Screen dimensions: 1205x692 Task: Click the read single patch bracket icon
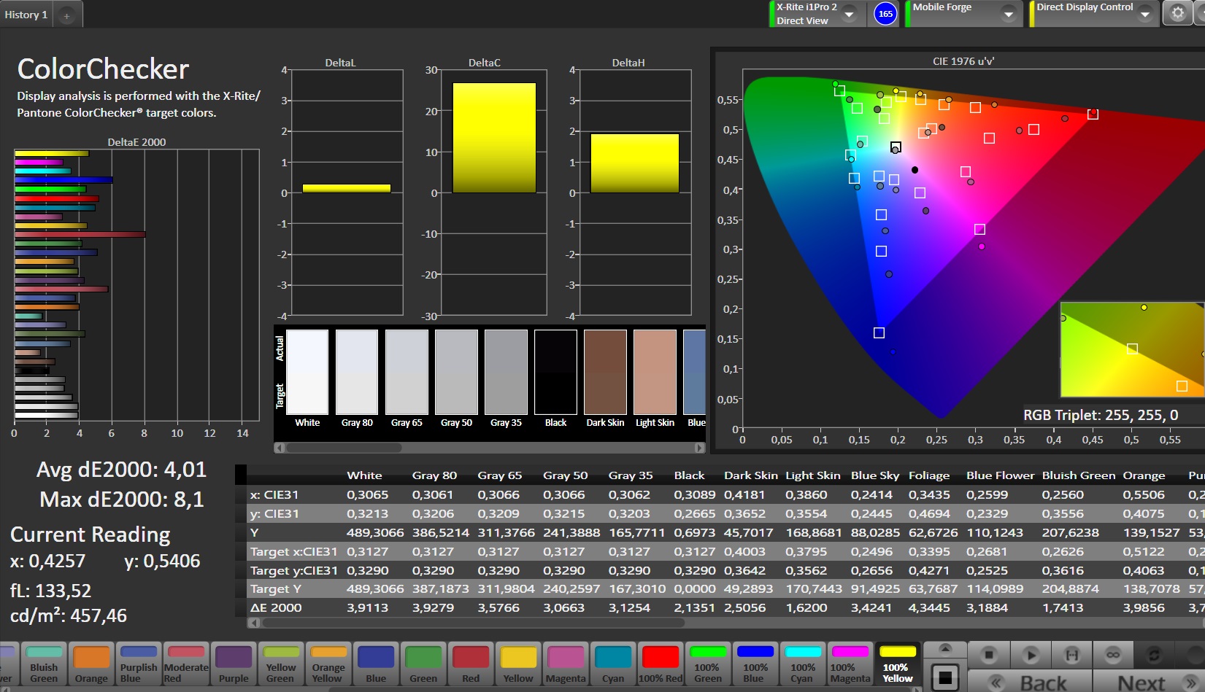tap(1071, 655)
